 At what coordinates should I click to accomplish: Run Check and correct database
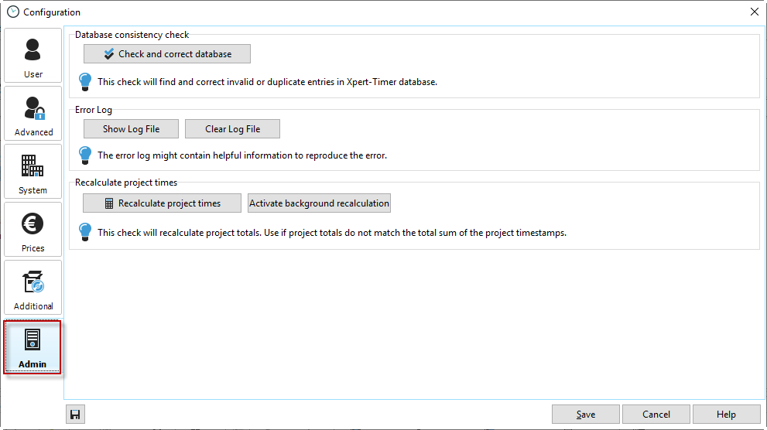pyautogui.click(x=167, y=54)
